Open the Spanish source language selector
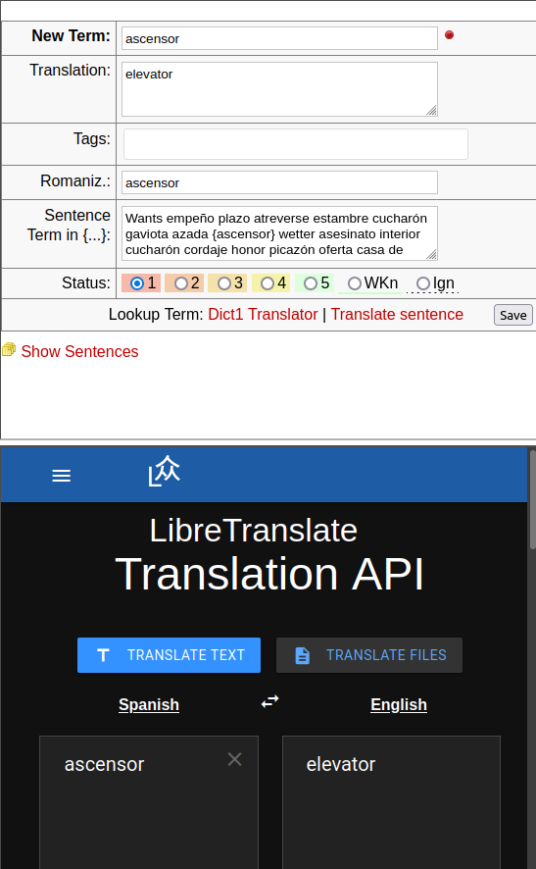536x869 pixels. 149,705
